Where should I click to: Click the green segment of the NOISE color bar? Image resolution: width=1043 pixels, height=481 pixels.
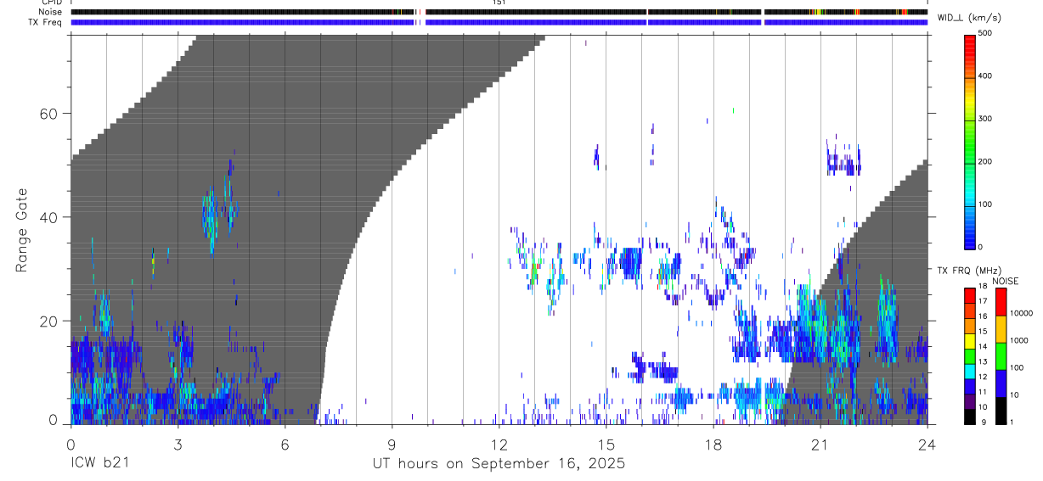1001,356
